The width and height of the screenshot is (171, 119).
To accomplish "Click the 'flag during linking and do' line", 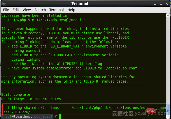I will click(60, 42).
